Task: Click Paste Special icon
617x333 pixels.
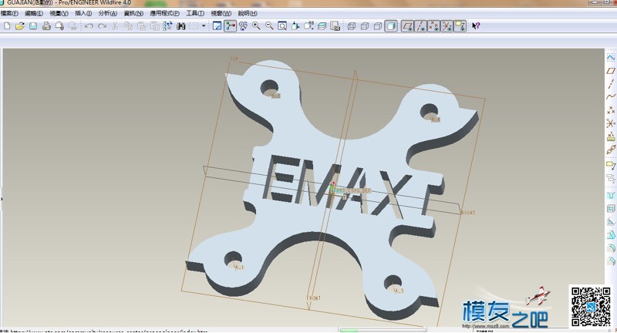Action: point(155,26)
